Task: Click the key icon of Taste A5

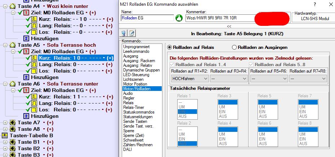Action: pyautogui.click(x=12, y=45)
